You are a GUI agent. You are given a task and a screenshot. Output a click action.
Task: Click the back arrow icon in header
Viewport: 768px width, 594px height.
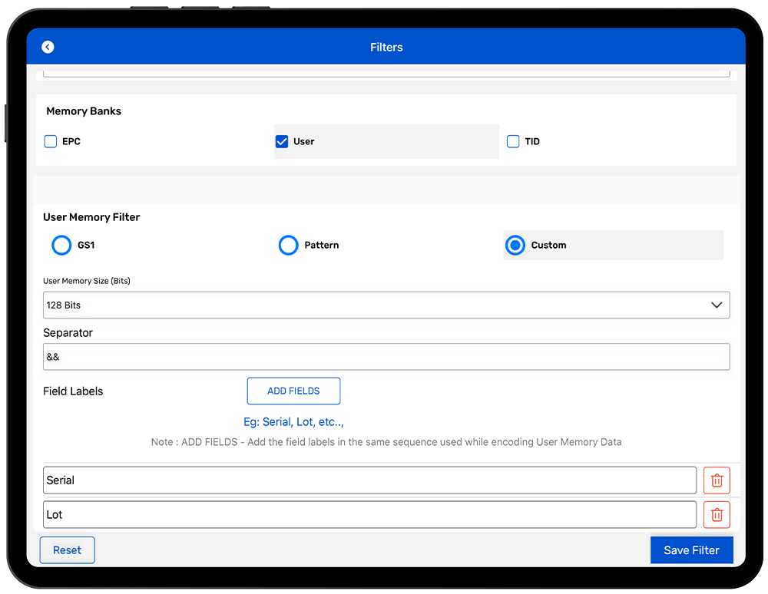point(48,47)
